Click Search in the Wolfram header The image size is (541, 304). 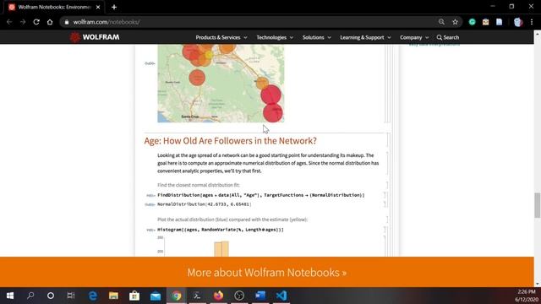(448, 37)
